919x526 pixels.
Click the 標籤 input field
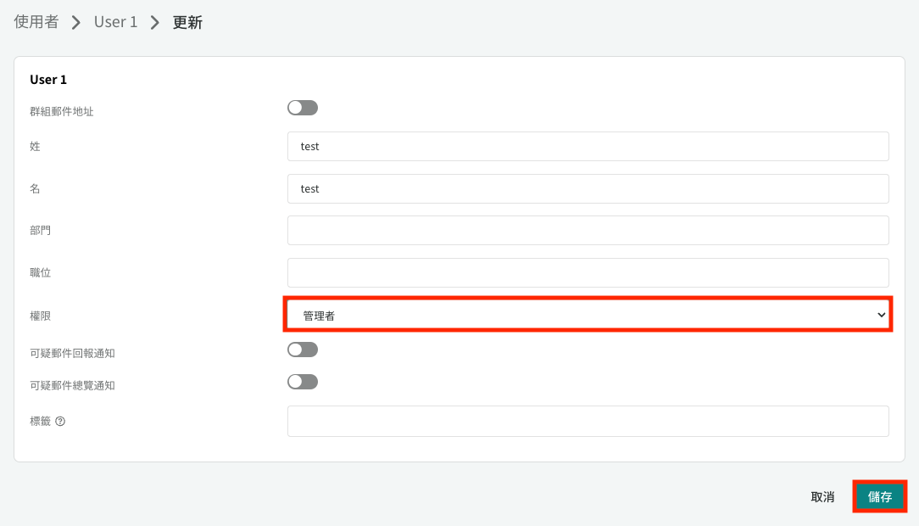click(588, 421)
